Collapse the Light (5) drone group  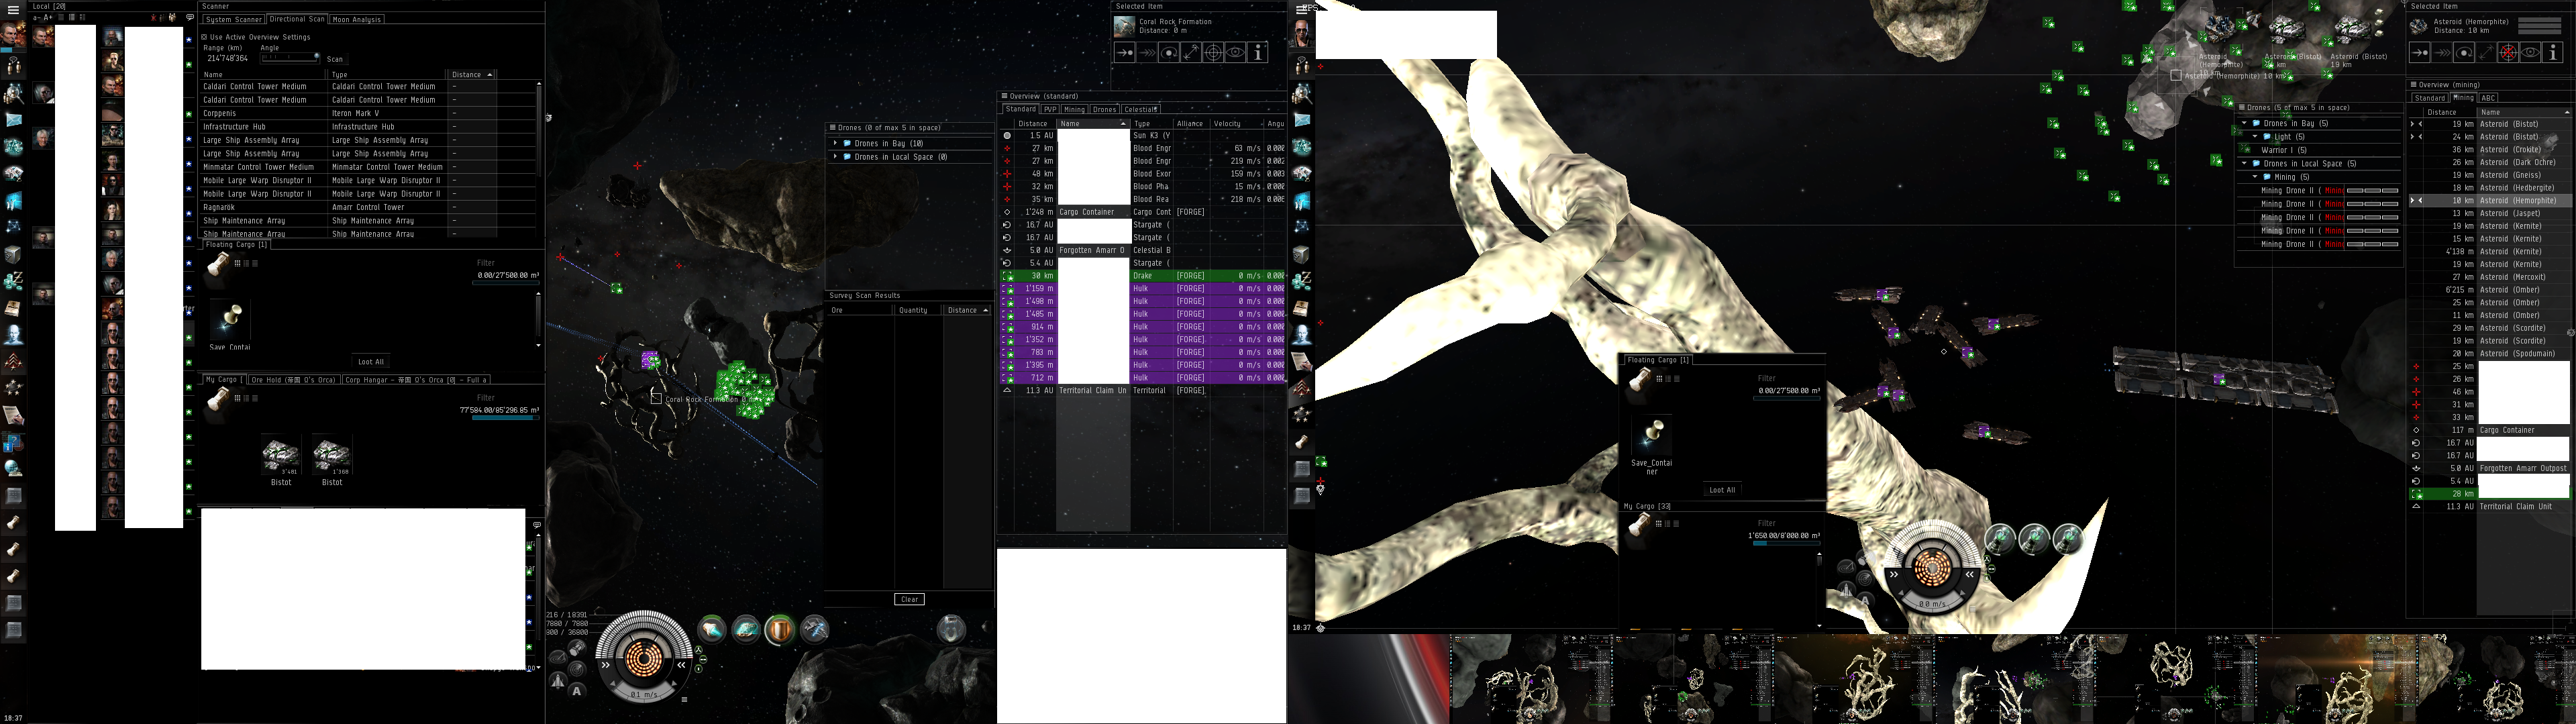click(2255, 137)
